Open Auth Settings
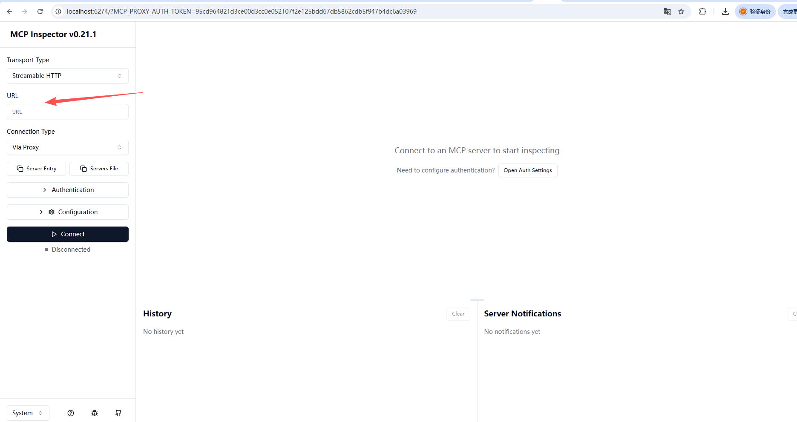Image resolution: width=797 pixels, height=422 pixels. [x=528, y=170]
